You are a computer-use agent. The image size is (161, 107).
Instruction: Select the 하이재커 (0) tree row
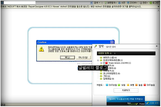[109, 71]
